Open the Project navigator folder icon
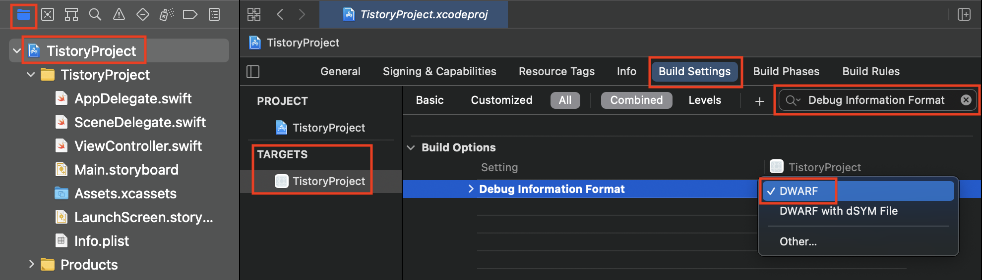 pyautogui.click(x=24, y=15)
